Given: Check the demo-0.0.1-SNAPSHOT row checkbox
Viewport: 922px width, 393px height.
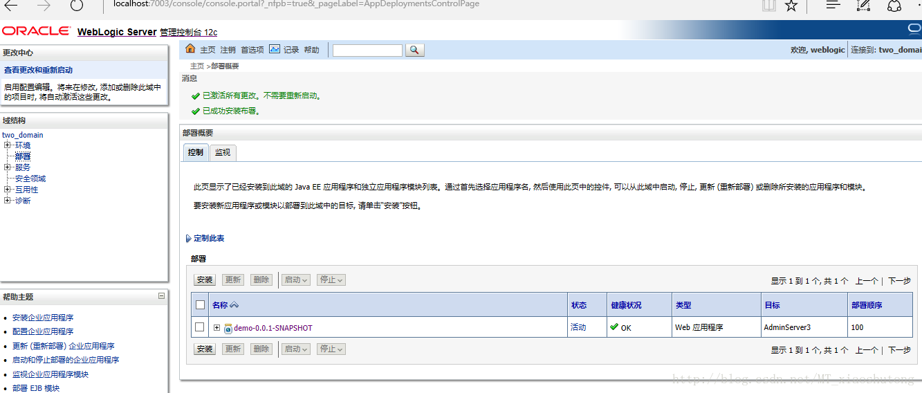Looking at the screenshot, I should coord(200,327).
